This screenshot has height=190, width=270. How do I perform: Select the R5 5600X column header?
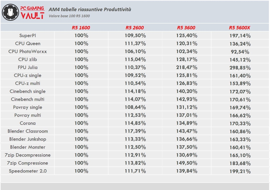(x=239, y=28)
